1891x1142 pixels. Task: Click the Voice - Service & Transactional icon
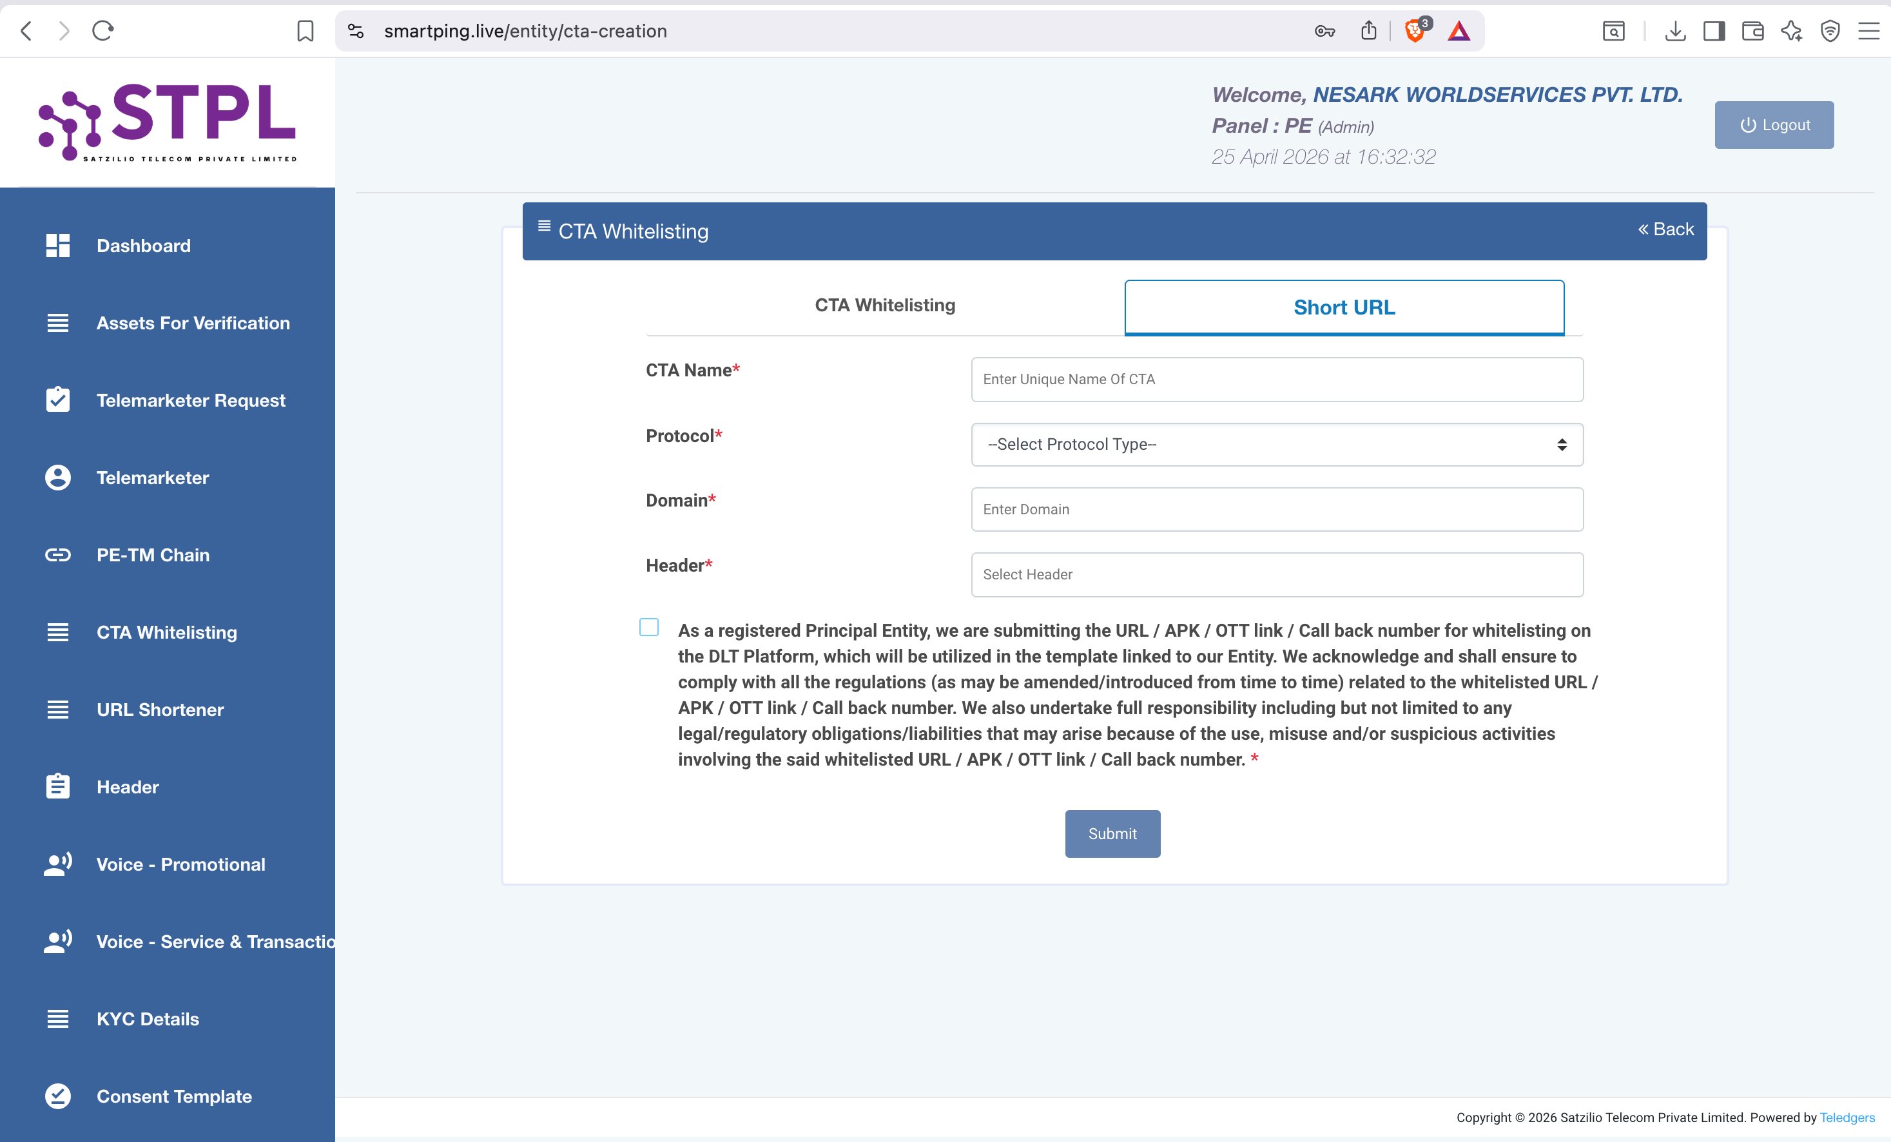click(x=57, y=942)
